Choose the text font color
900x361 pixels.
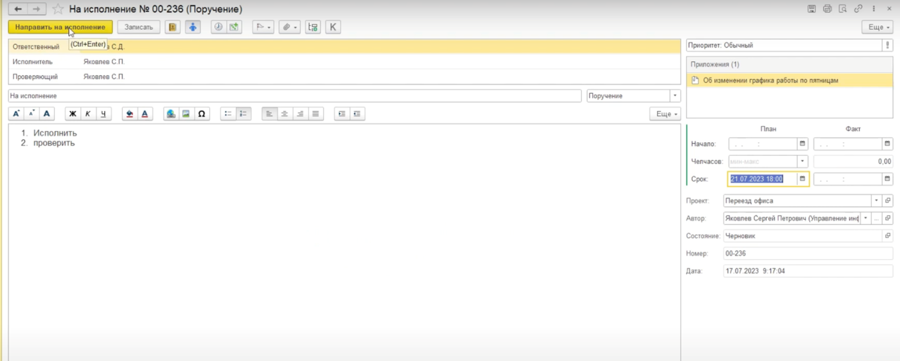coord(145,114)
